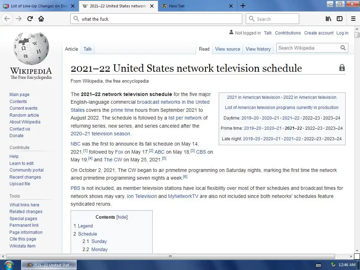Click the Wikipedia search magnifier icon
Viewport: 360px width, 270px height.
click(x=343, y=48)
